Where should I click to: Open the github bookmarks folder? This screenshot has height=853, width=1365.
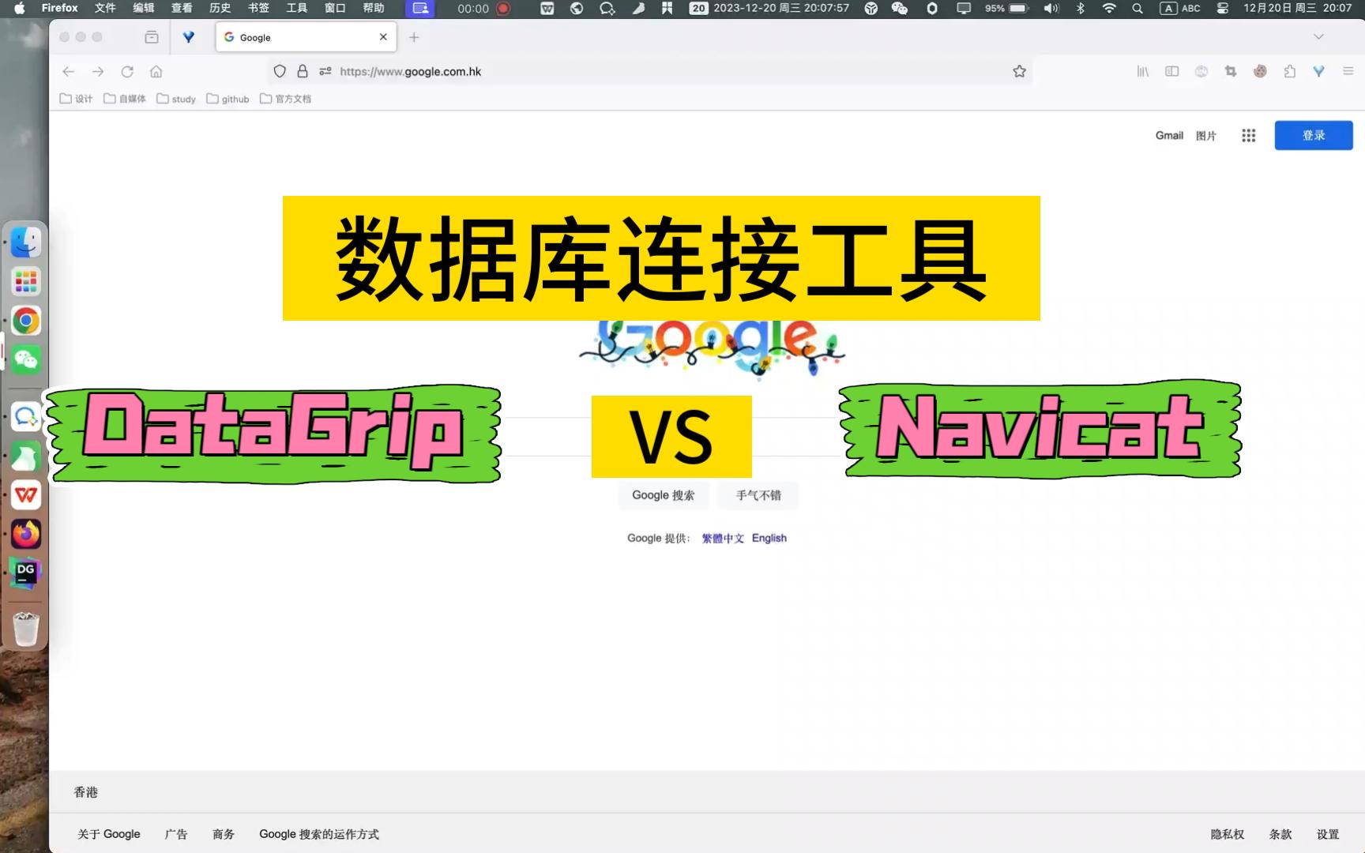[x=227, y=99]
